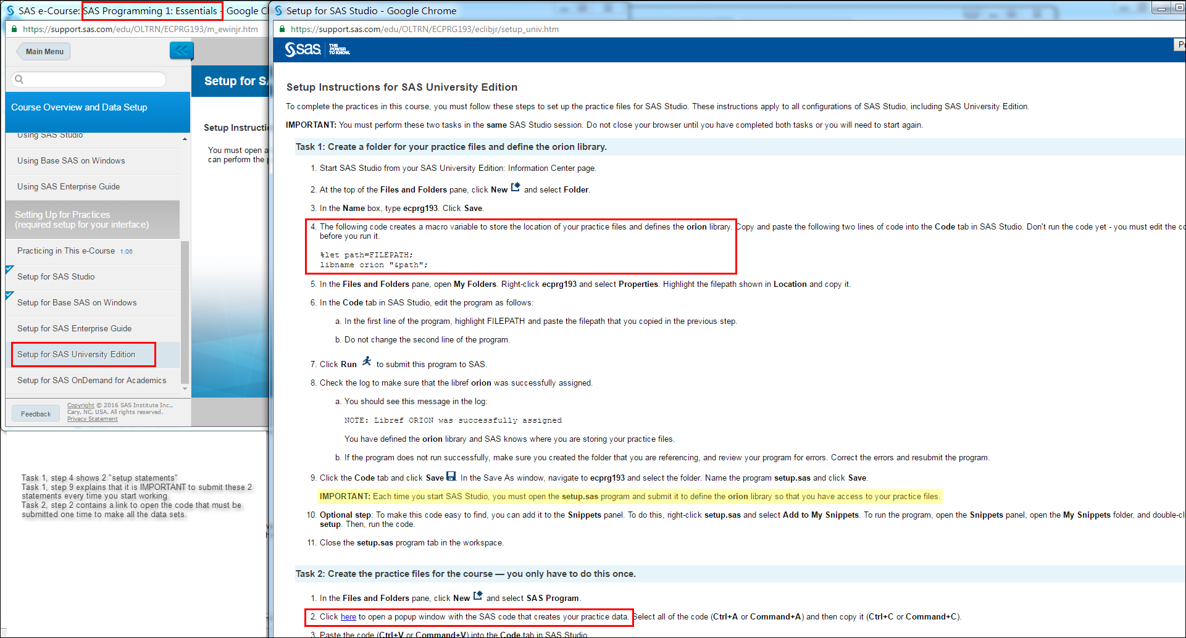Open Setup for SAS Enterprise Guide item
Image resolution: width=1186 pixels, height=638 pixels.
pyautogui.click(x=93, y=328)
